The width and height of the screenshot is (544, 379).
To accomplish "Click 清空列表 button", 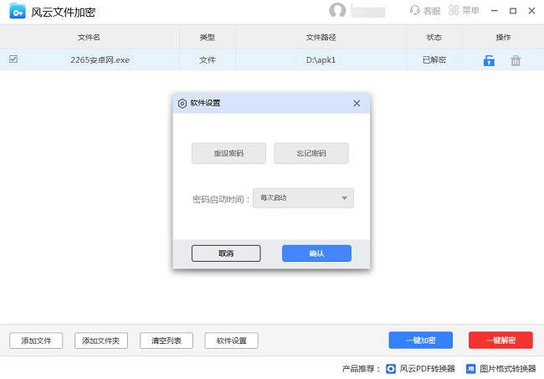I will 167,341.
